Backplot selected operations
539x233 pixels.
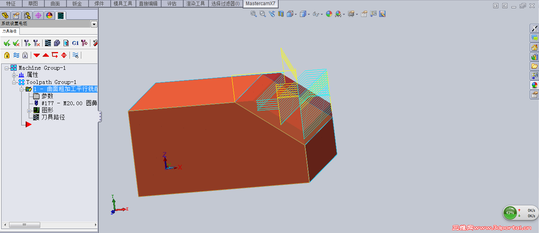point(48,43)
